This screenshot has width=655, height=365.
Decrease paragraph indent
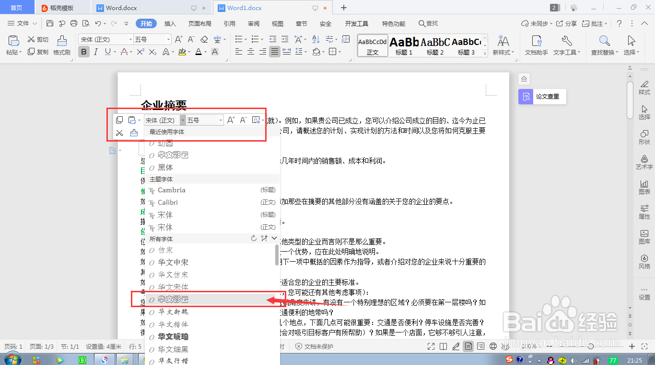[x=273, y=39]
